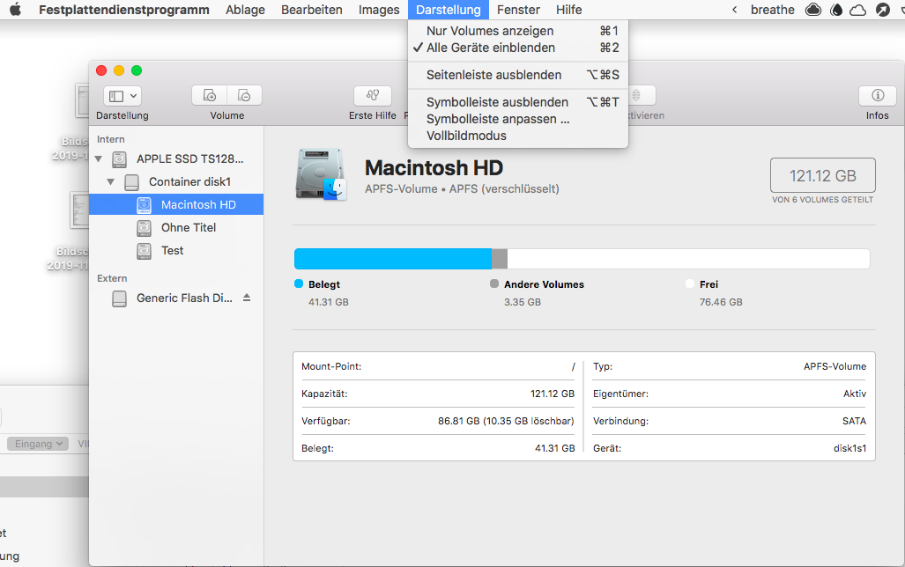This screenshot has width=905, height=567.
Task: Run Erste Hilfe stethoscope tool
Action: [372, 95]
